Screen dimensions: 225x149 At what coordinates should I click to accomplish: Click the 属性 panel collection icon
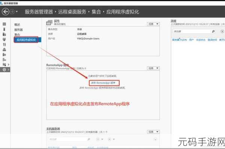[49, 23]
